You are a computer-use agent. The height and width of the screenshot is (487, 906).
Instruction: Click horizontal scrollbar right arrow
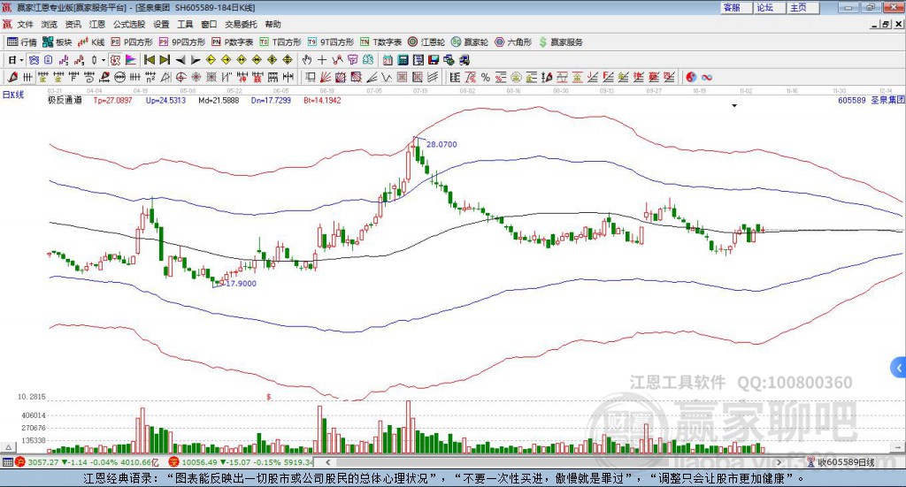(x=779, y=462)
